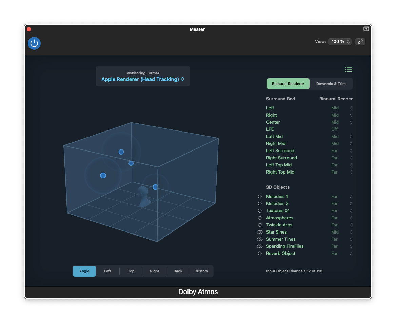Switch to the Downmix & Trim tab
396x323 pixels.
[x=331, y=84]
